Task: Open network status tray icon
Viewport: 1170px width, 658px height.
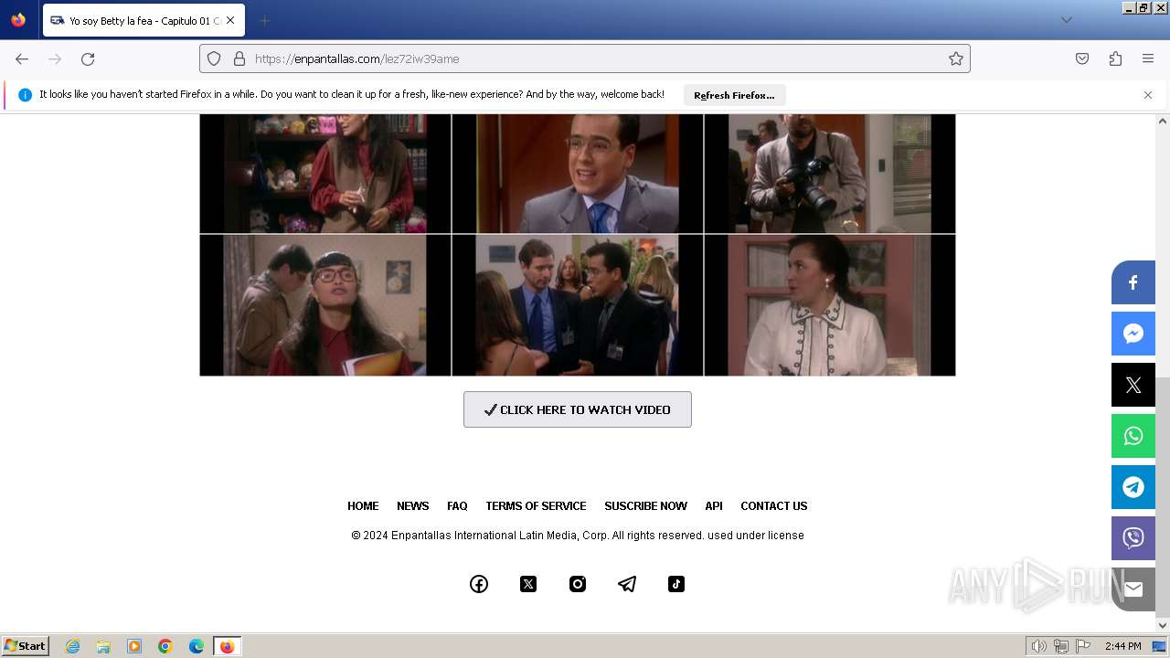Action: [x=1061, y=646]
